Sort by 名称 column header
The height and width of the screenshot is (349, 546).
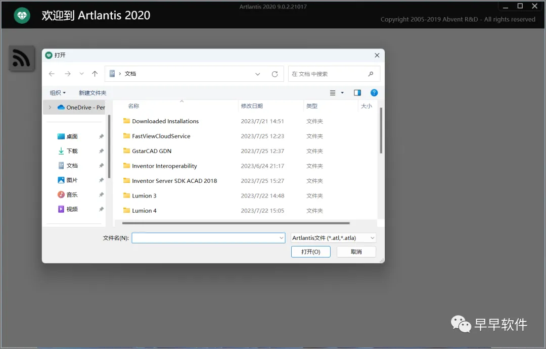coord(133,106)
